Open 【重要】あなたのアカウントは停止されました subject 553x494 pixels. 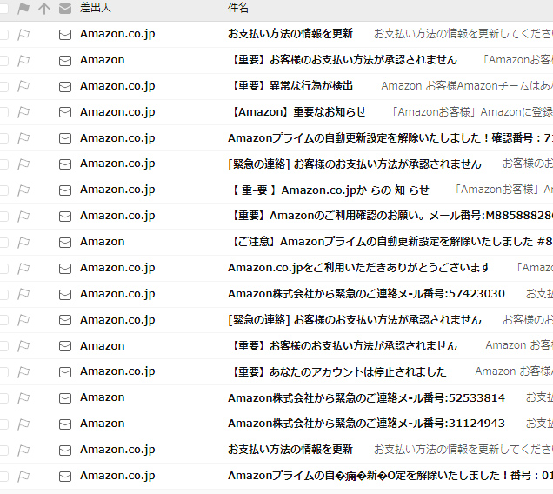click(x=337, y=372)
